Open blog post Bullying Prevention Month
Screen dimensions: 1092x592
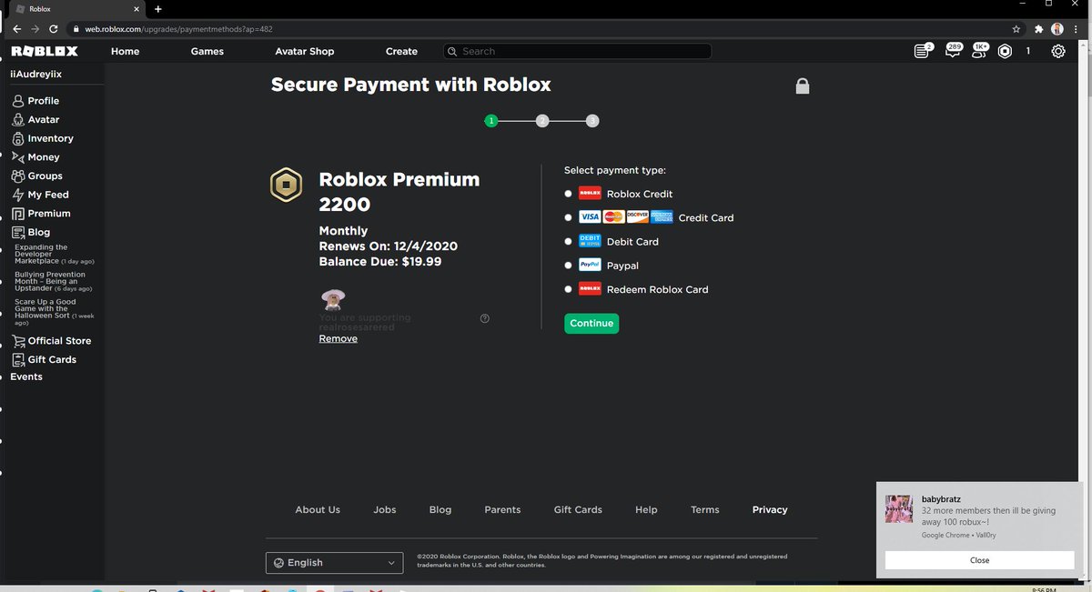tap(53, 281)
